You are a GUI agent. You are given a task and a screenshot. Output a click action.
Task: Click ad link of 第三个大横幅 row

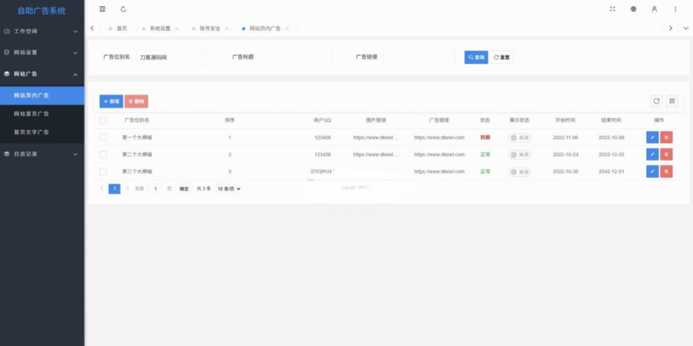tap(439, 172)
